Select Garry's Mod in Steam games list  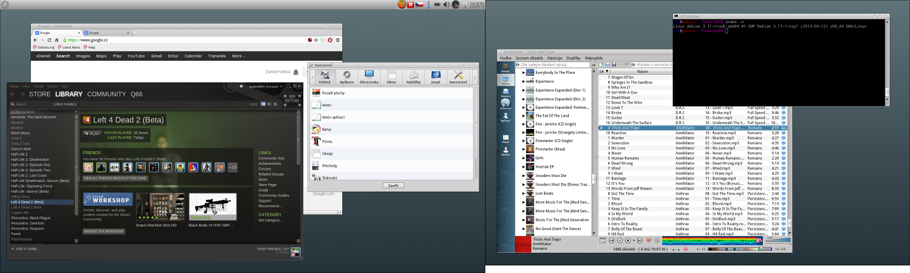[x=21, y=149]
